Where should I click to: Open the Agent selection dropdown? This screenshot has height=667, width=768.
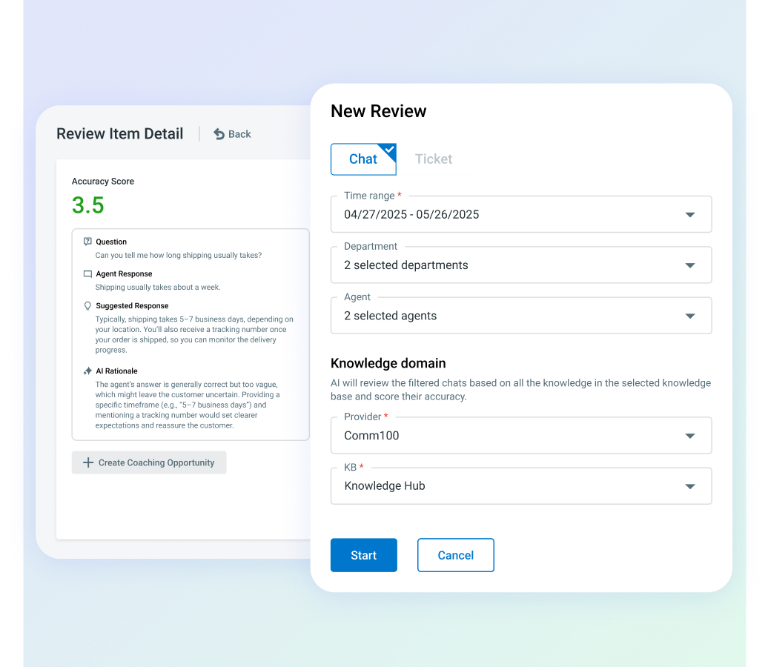(520, 316)
